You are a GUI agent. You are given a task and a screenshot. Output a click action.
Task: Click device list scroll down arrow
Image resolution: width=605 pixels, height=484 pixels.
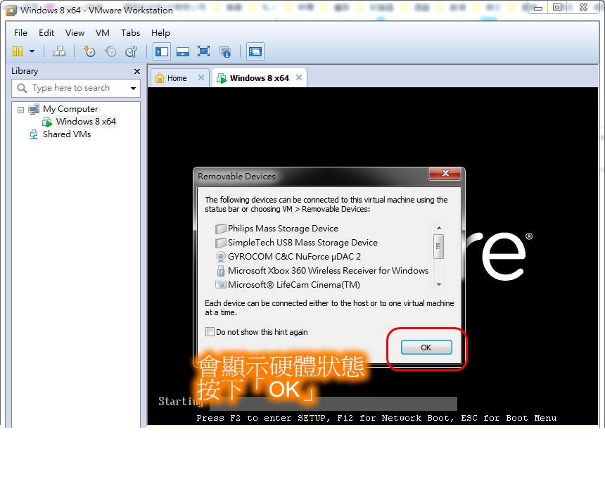(439, 285)
